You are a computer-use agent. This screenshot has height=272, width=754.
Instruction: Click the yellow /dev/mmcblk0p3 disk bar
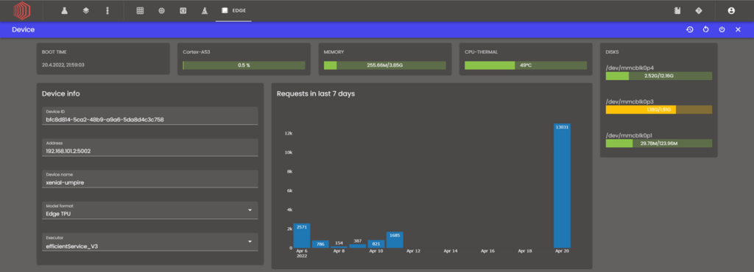click(659, 110)
